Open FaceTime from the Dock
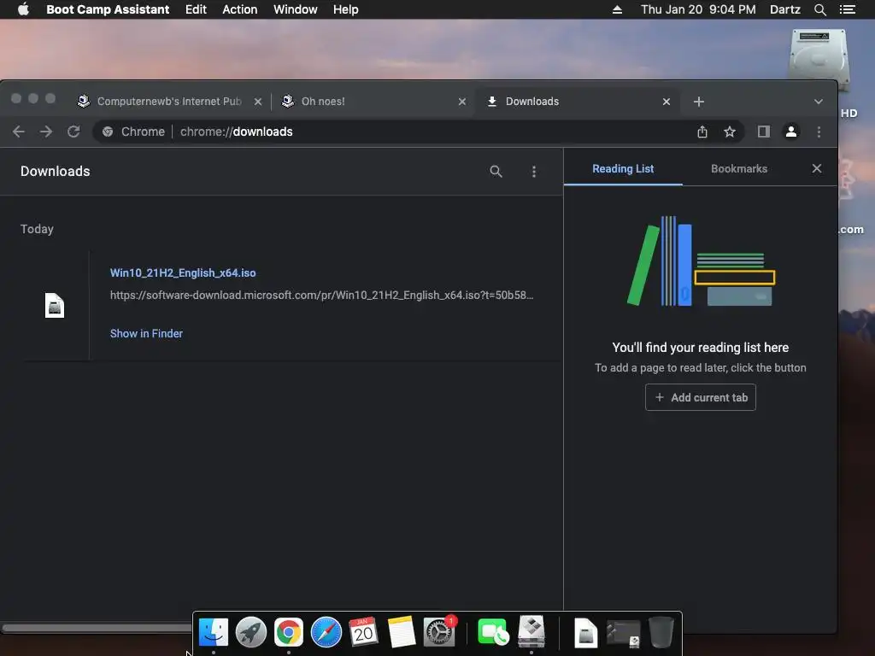This screenshot has height=656, width=875. [x=493, y=633]
